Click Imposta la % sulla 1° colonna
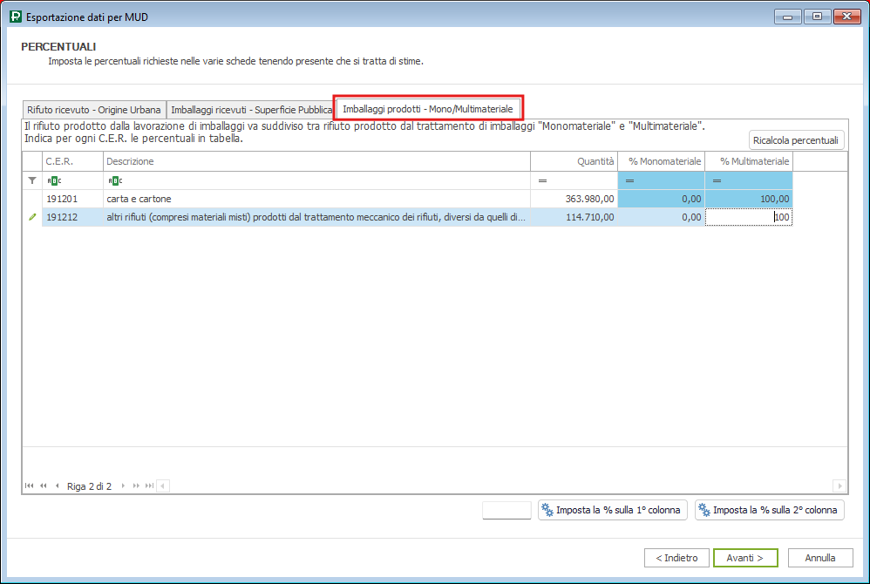 coord(613,510)
